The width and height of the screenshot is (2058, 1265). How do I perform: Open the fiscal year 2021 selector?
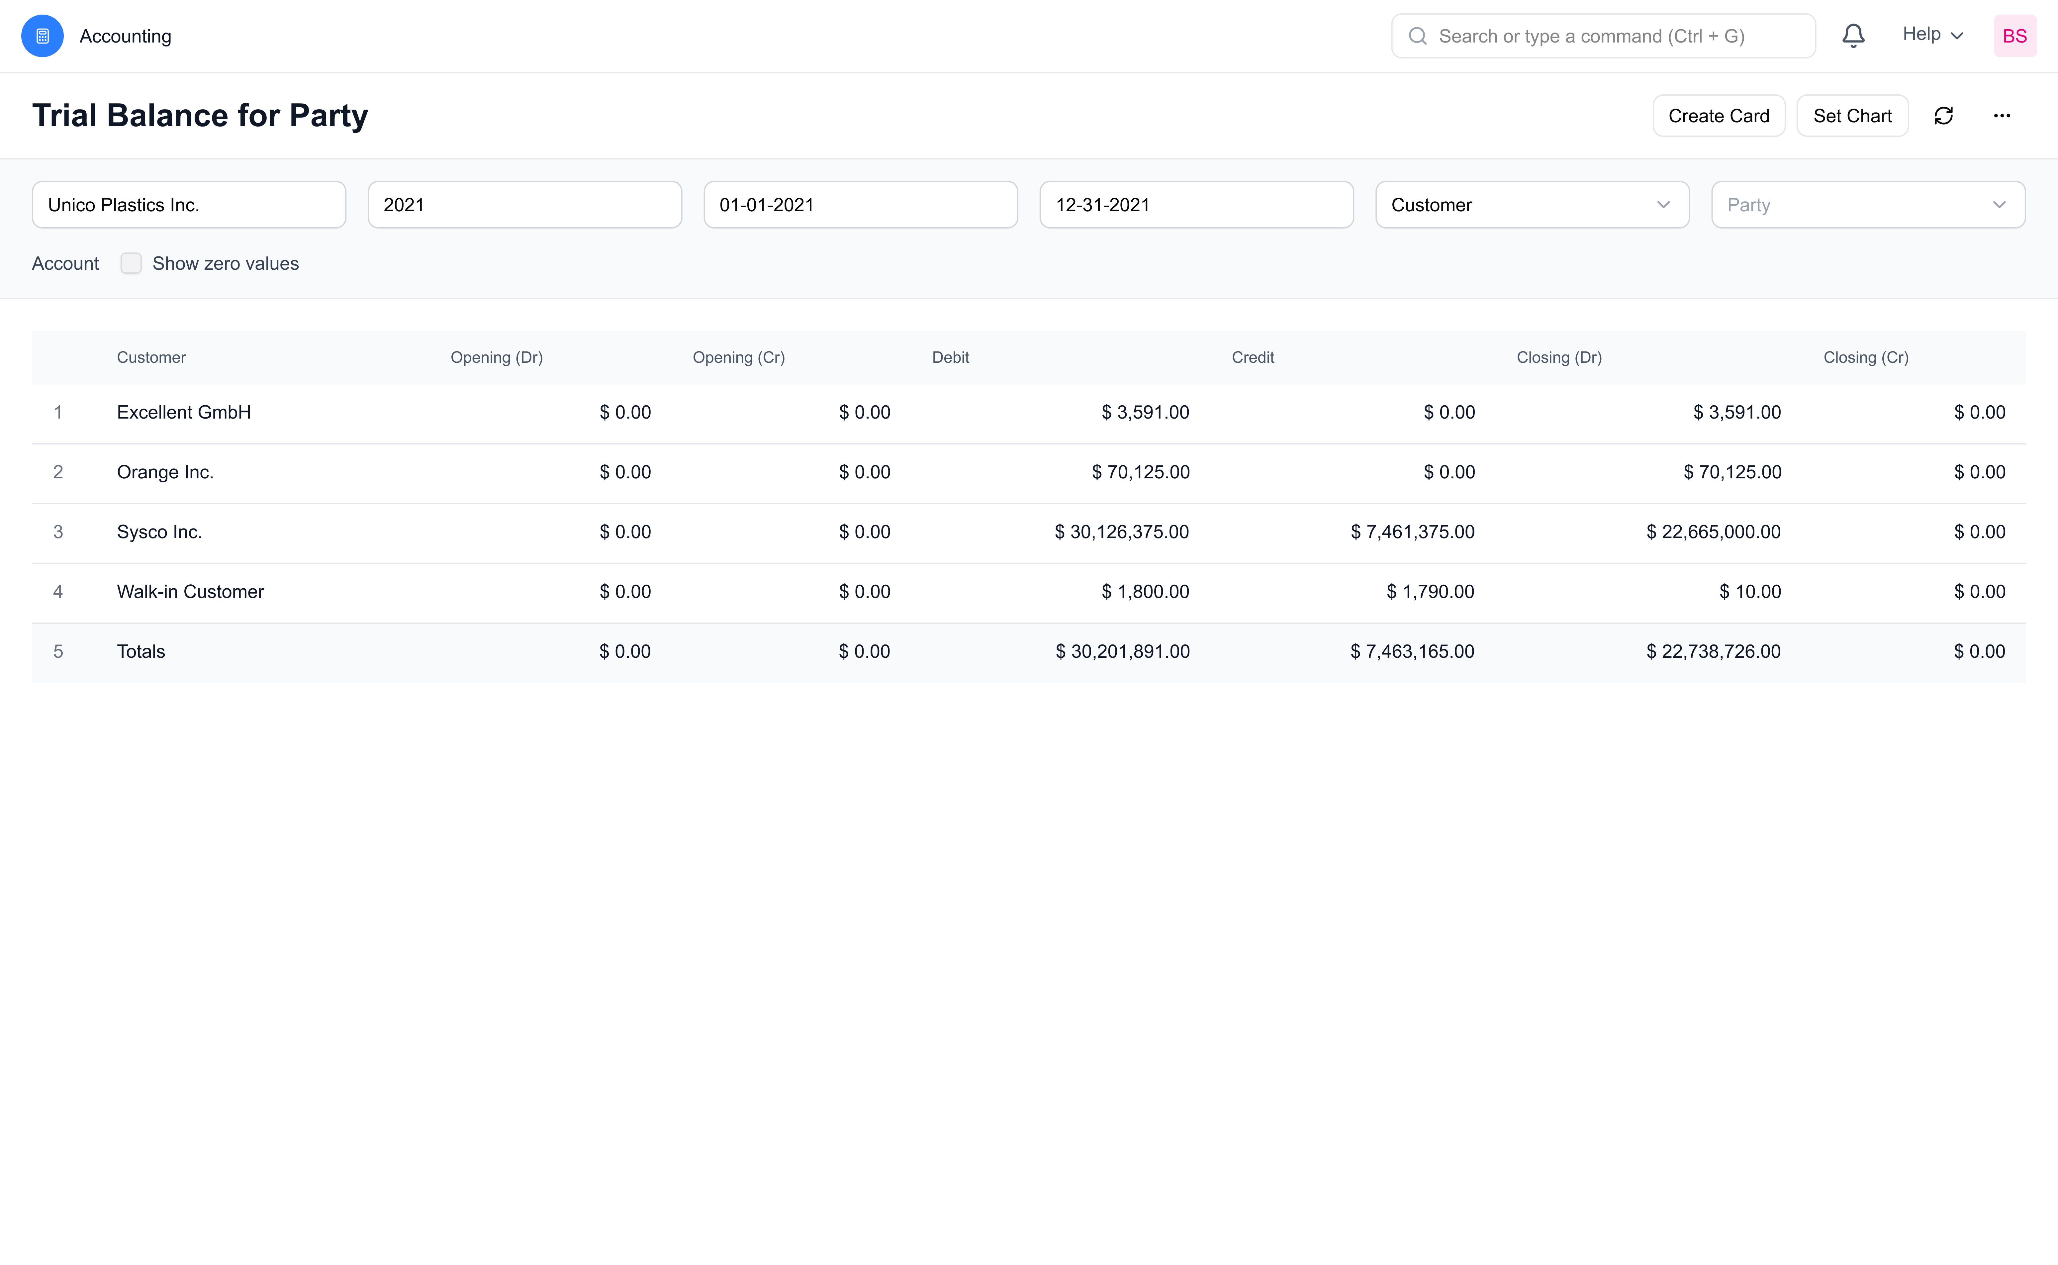[x=524, y=204]
